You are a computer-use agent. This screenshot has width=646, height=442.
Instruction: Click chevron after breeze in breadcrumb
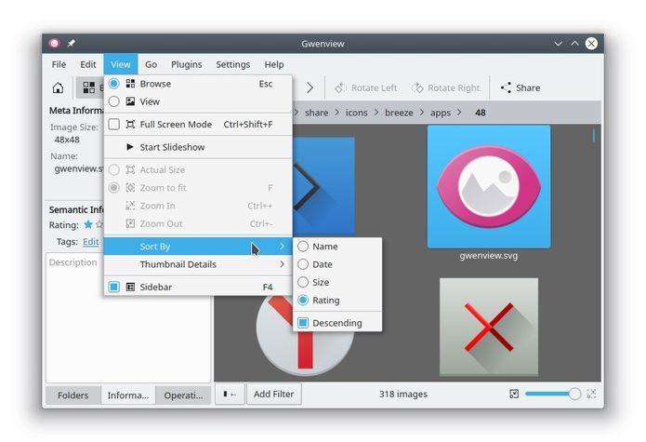[422, 113]
